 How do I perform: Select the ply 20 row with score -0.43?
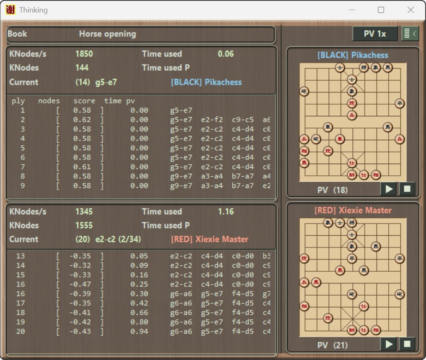[141, 332]
